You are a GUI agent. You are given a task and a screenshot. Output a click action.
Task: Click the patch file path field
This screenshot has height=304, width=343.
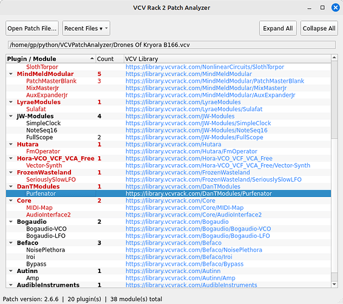tap(172, 45)
